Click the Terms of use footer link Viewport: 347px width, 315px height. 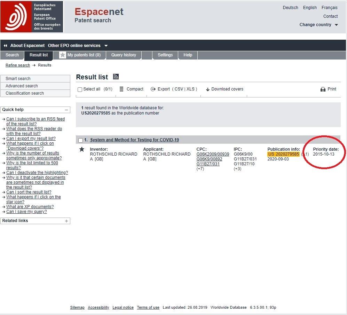point(148,307)
